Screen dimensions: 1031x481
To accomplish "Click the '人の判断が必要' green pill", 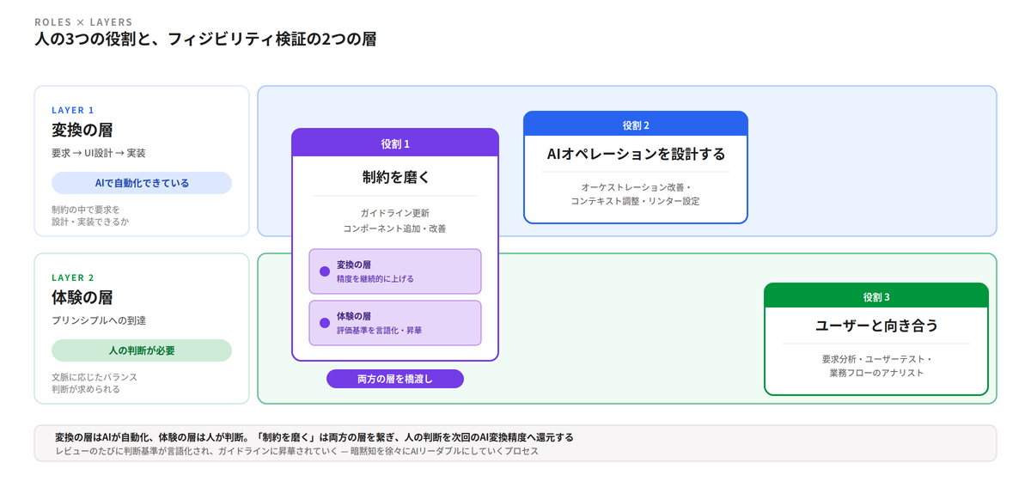I will click(142, 350).
